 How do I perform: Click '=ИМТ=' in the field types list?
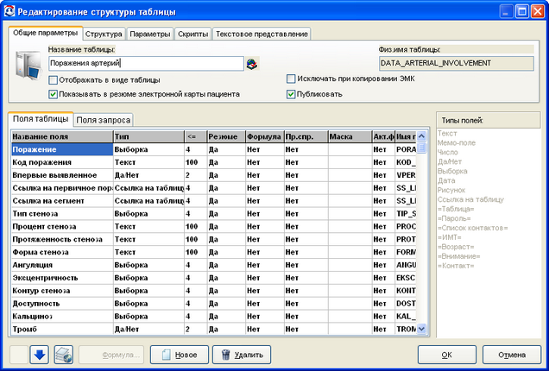pyautogui.click(x=450, y=237)
